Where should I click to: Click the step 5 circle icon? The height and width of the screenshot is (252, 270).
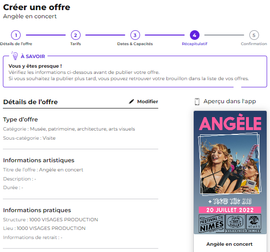254,35
